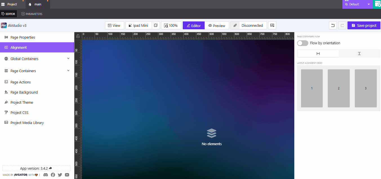The width and height of the screenshot is (381, 179).
Task: Select the vertical alignment icon tab
Action: tap(359, 53)
